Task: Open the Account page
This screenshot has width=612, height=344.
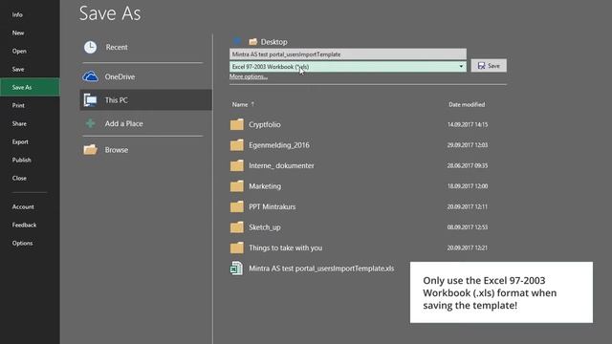Action: pos(23,206)
